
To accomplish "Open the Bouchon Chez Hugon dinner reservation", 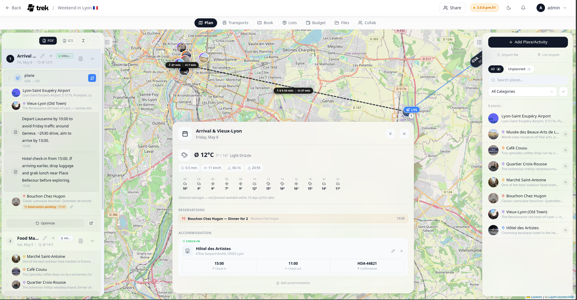I will [293, 219].
